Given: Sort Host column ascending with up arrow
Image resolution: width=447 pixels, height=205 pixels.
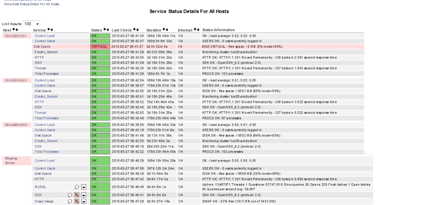Looking at the screenshot, I should point(14,30).
